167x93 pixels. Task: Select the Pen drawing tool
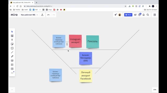pyautogui.click(x=12, y=56)
